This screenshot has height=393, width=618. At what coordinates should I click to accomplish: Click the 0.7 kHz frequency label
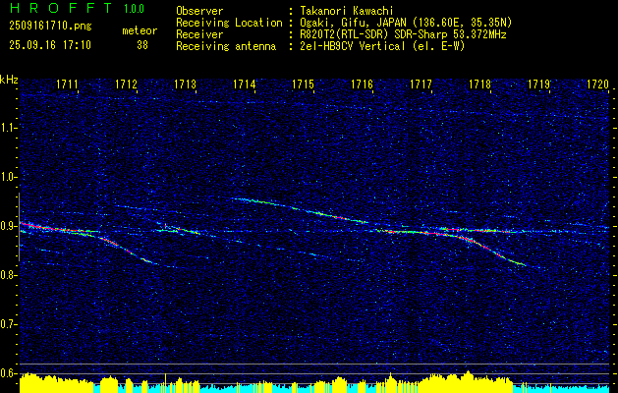7,324
